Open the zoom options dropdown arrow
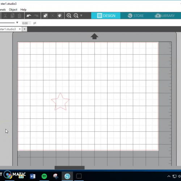Image resolution: width=181 pixels, height=181 pixels. (x=81, y=16)
